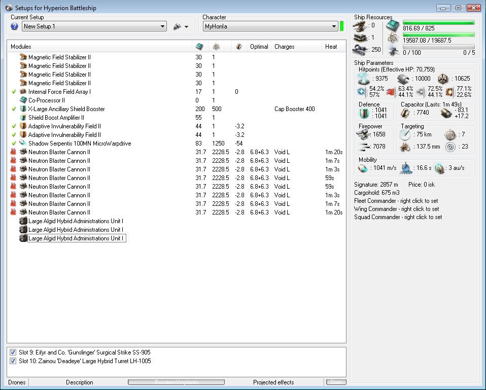Switch to the Boosters/Implants tab
This screenshot has height=390, width=486.
(177, 382)
